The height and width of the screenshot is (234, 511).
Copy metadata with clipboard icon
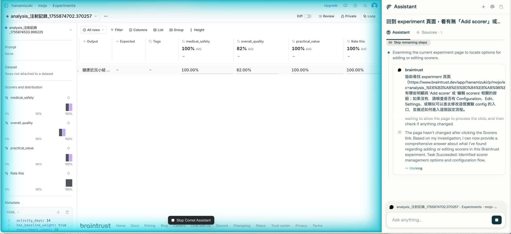coord(67,212)
